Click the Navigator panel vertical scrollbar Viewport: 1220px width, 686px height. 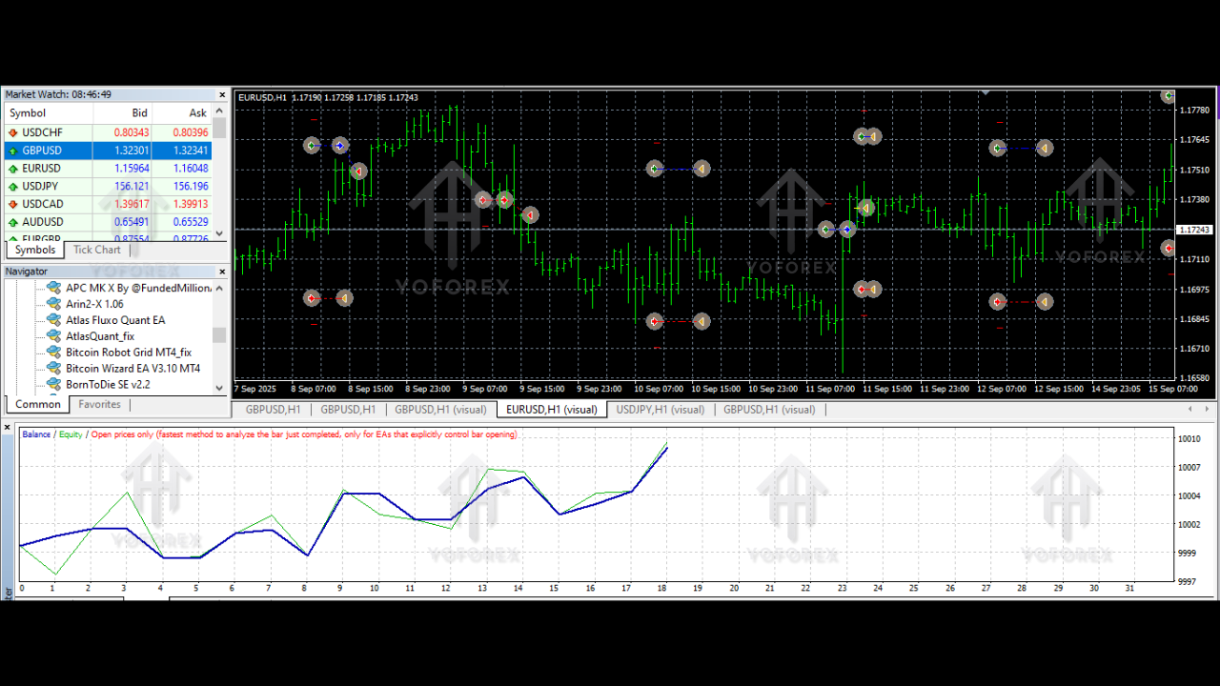point(218,335)
